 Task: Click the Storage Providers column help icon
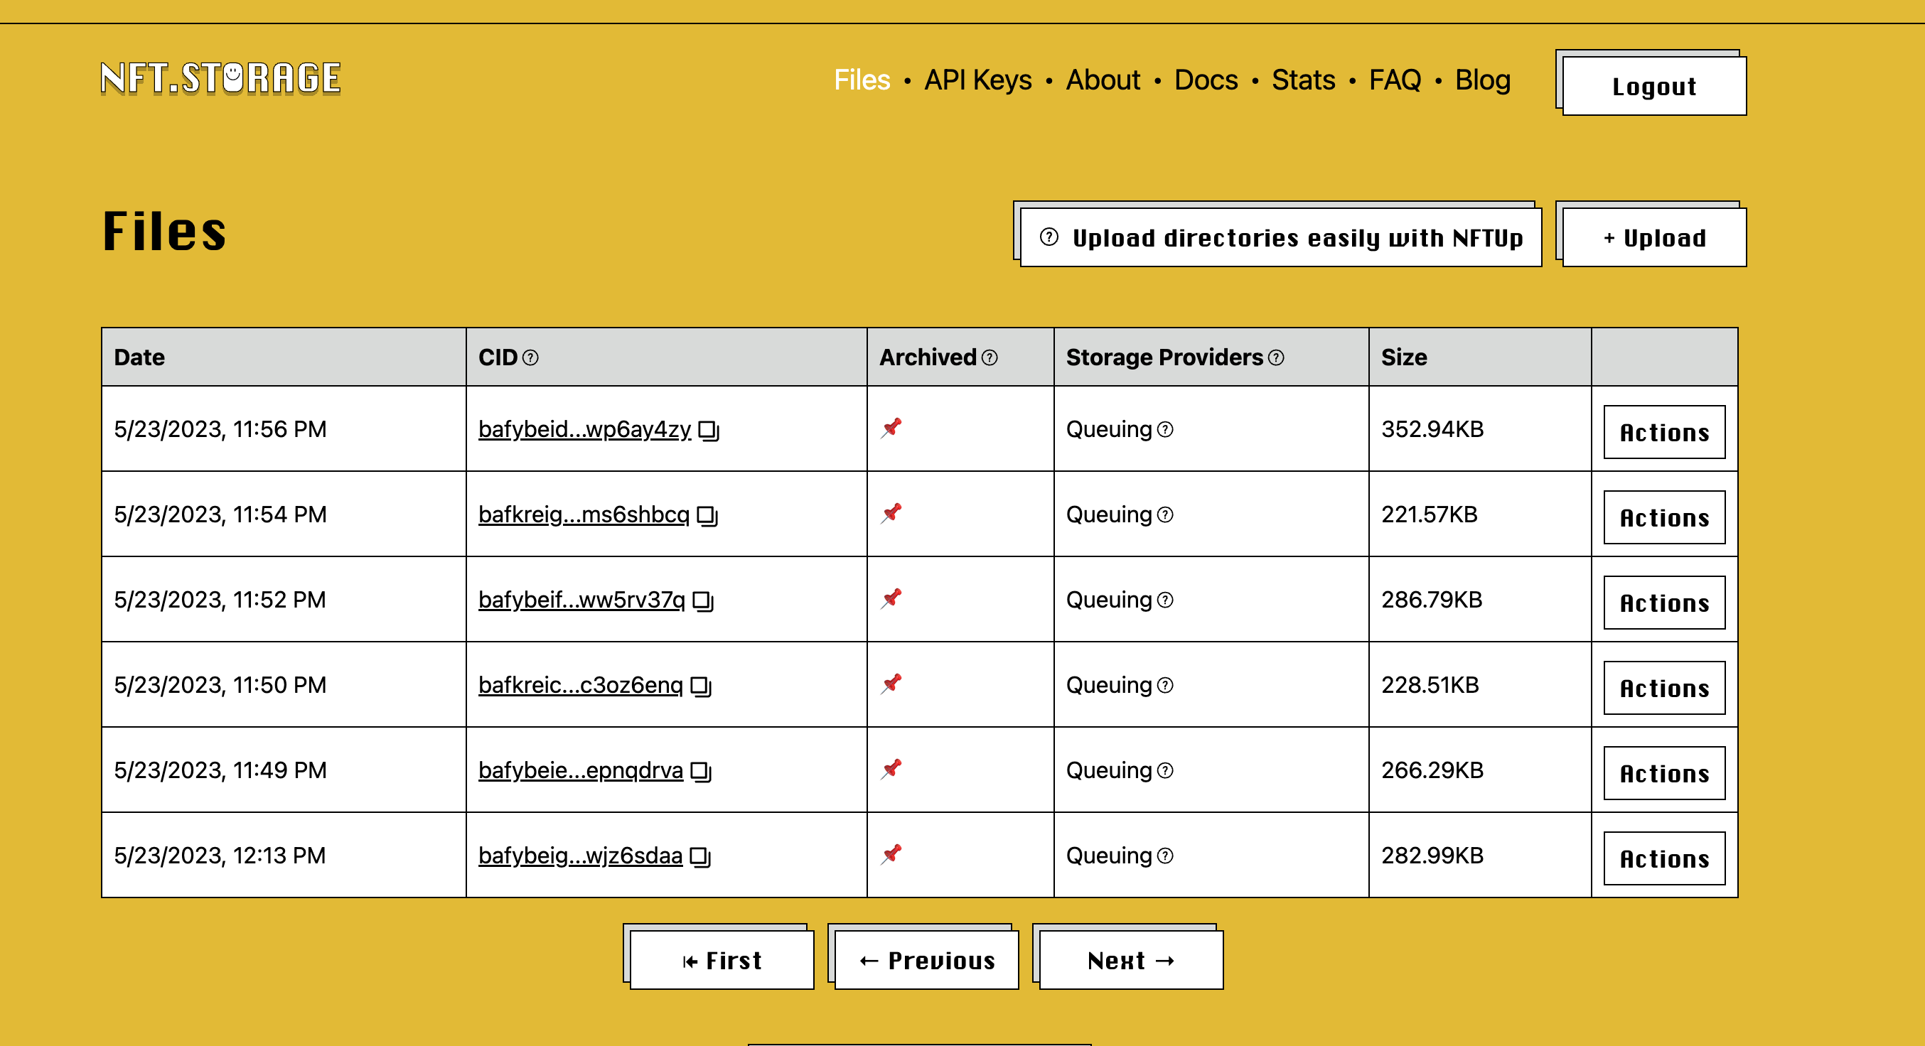coord(1277,358)
